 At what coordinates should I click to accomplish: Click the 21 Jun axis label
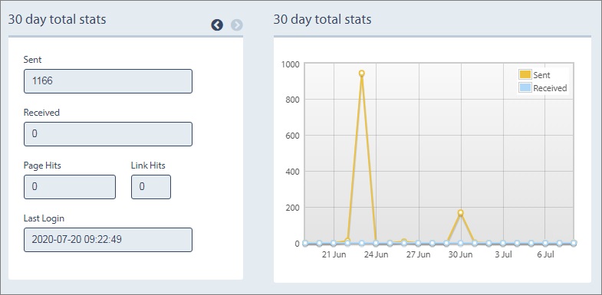(334, 254)
